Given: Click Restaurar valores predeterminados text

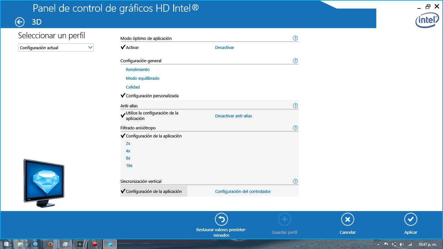Looking at the screenshot, I should point(221,232).
